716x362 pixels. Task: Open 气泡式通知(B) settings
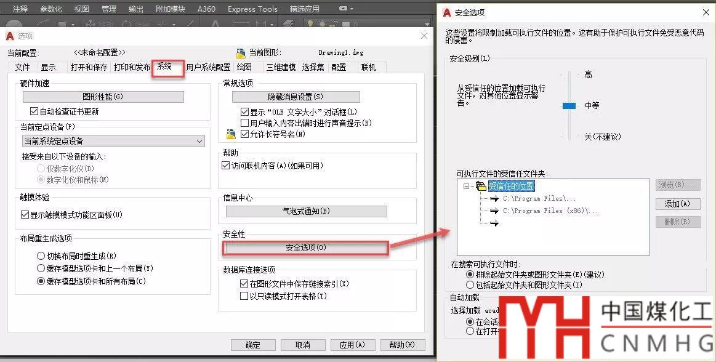(x=307, y=211)
